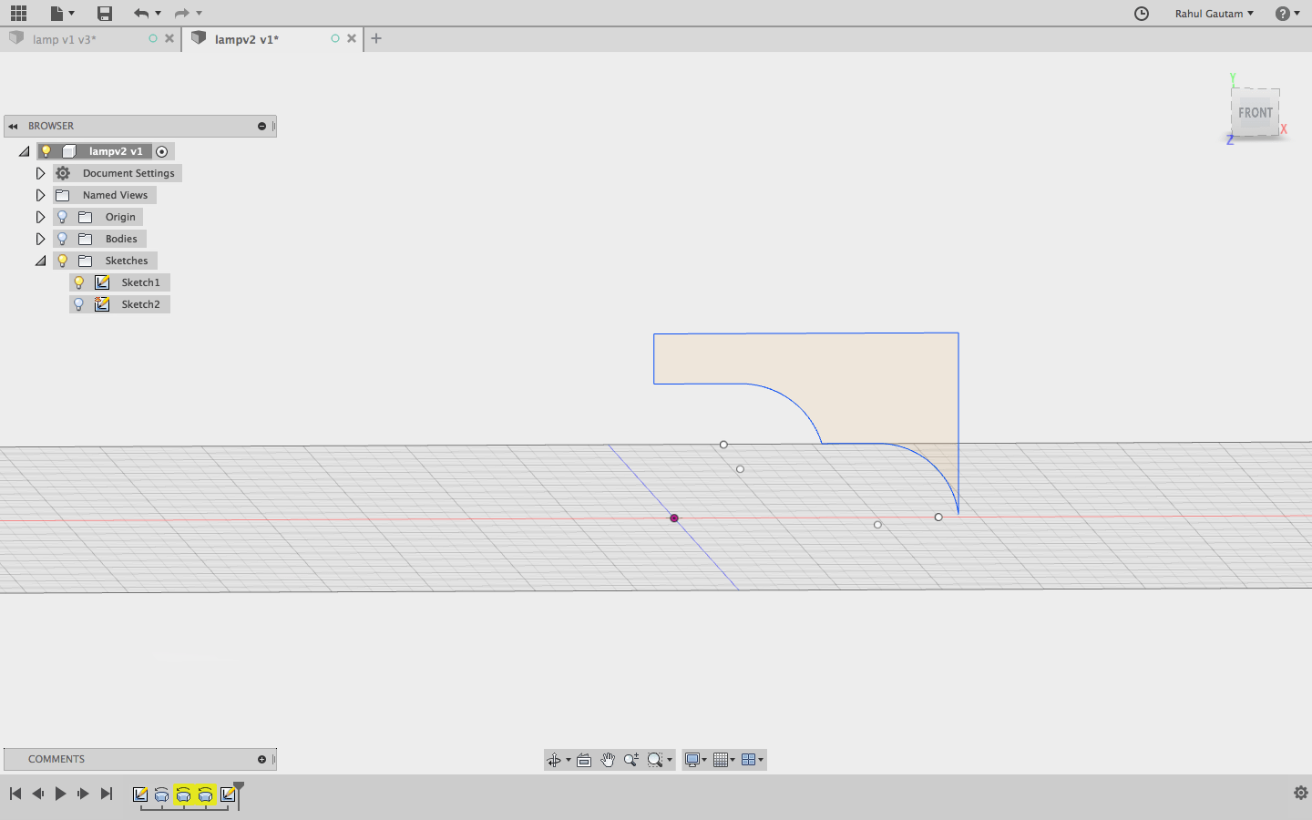Play the design timeline
This screenshot has width=1312, height=820.
pyautogui.click(x=60, y=794)
